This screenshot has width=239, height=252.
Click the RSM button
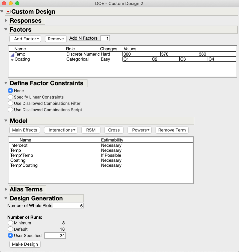click(91, 130)
